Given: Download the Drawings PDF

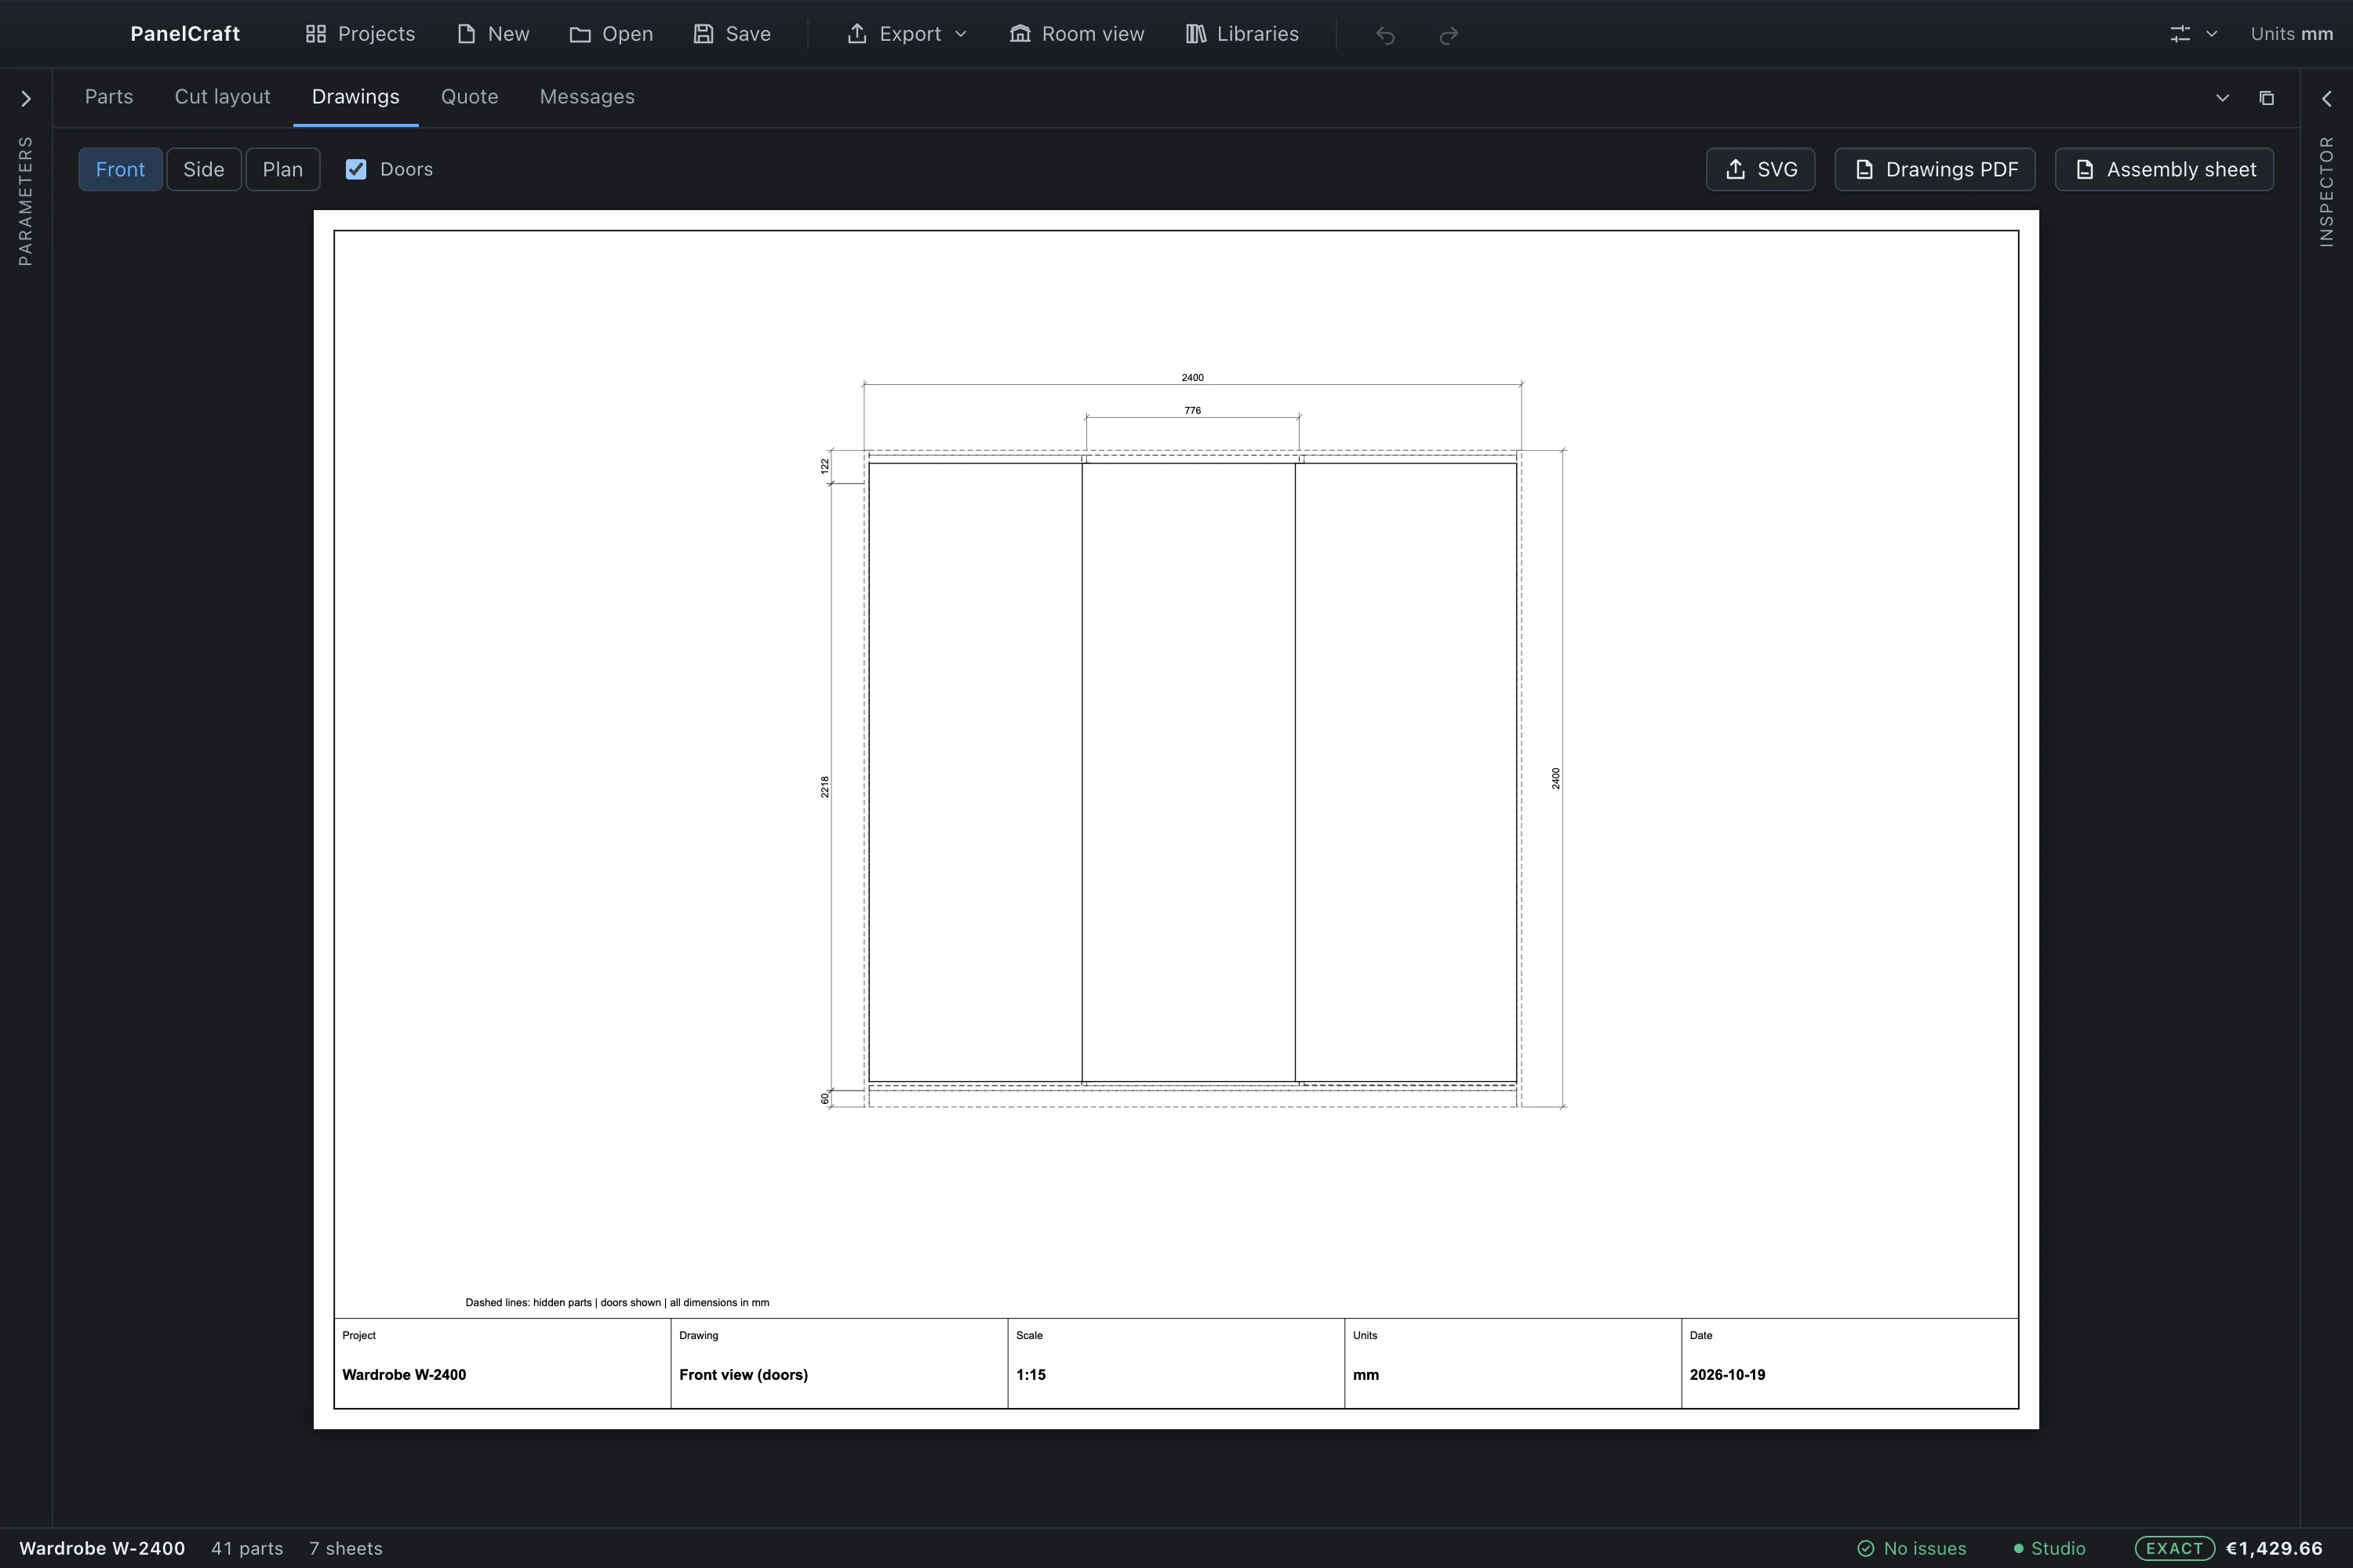Looking at the screenshot, I should [x=1934, y=169].
